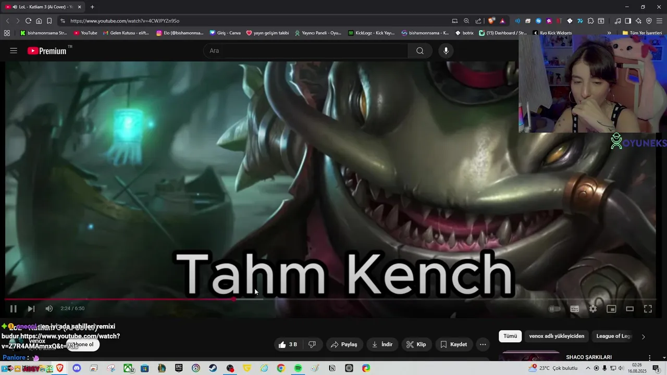Viewport: 667px width, 375px height.
Task: Open YouTube bookmark
Action: (85, 33)
